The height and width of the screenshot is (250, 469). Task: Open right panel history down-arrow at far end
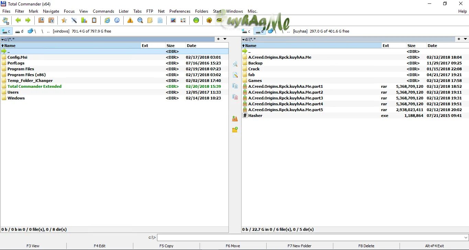coord(466,39)
